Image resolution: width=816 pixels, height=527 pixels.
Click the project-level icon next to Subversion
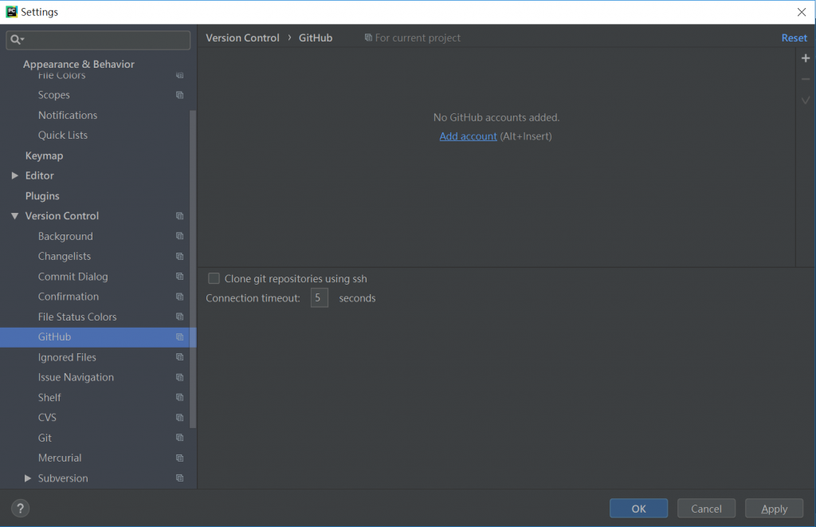pyautogui.click(x=179, y=478)
